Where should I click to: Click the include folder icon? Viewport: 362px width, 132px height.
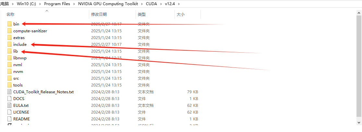[x=9, y=44]
